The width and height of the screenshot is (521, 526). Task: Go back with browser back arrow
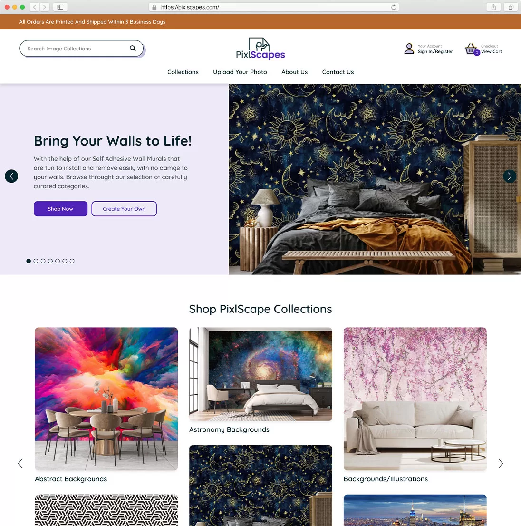(35, 7)
